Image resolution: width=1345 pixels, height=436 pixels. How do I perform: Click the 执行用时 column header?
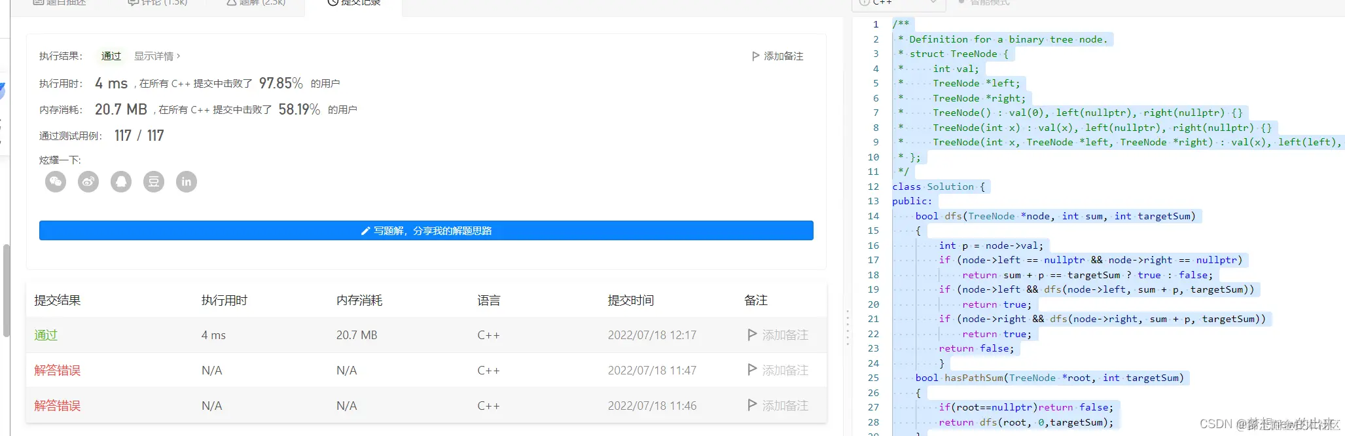[224, 300]
